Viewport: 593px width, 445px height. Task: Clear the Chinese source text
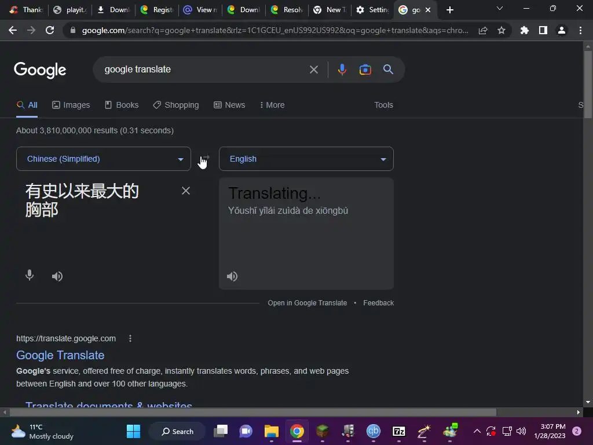186,191
